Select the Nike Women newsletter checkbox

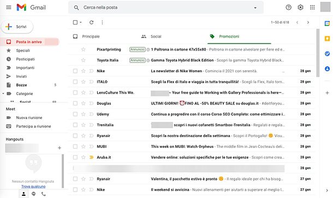point(75,71)
